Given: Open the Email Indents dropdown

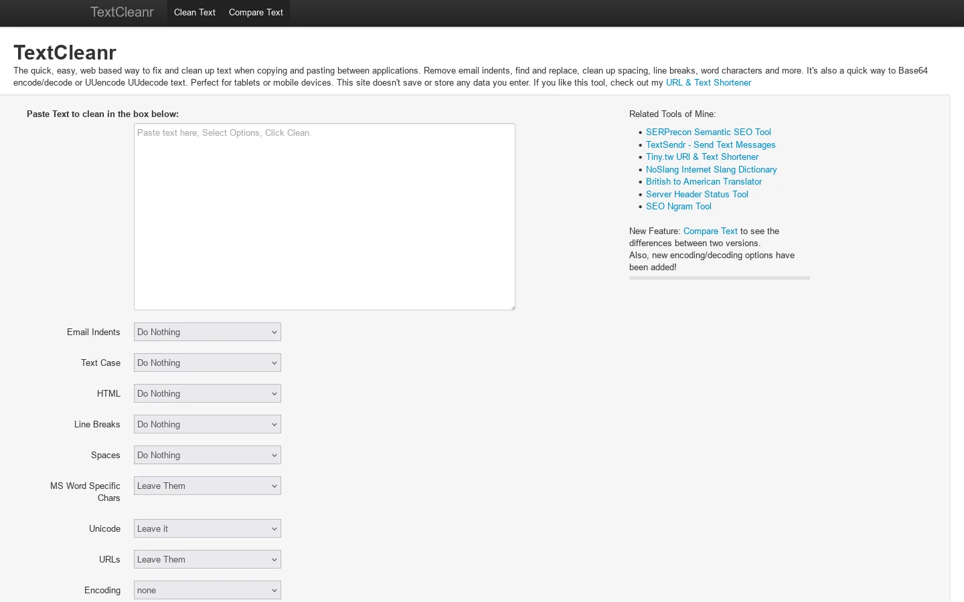Looking at the screenshot, I should 208,332.
